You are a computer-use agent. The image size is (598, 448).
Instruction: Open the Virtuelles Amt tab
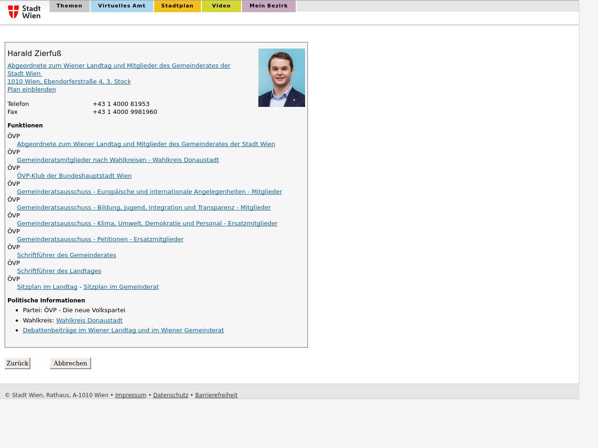(x=122, y=6)
